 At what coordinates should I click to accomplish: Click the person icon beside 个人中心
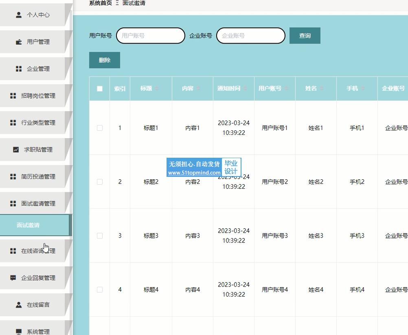(x=19, y=15)
